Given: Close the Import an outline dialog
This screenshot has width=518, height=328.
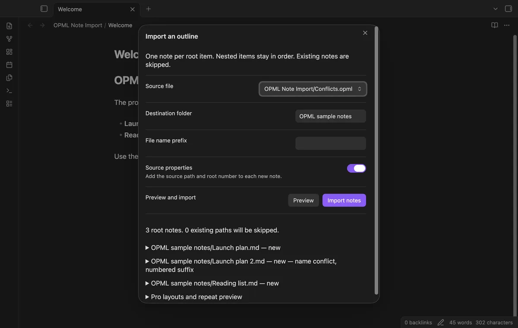Looking at the screenshot, I should pos(365,33).
